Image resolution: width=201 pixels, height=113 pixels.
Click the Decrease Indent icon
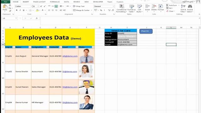(x=61, y=10)
